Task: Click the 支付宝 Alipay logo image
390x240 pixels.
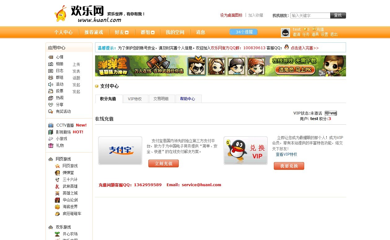Action: pyautogui.click(x=120, y=151)
